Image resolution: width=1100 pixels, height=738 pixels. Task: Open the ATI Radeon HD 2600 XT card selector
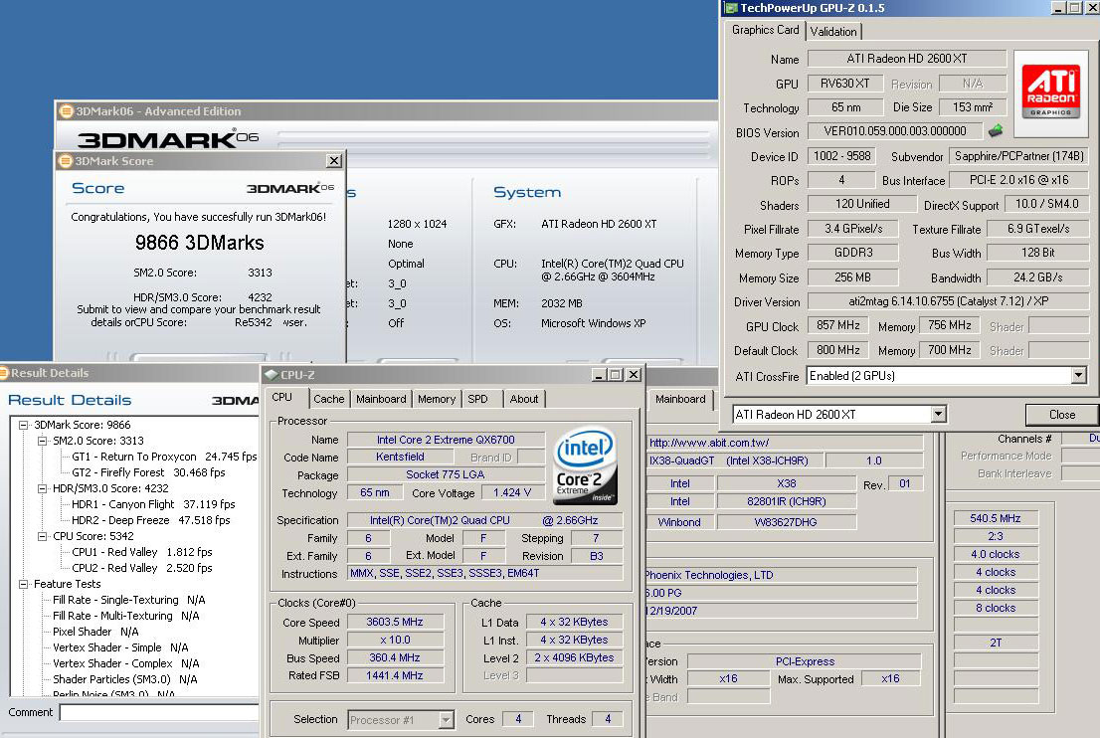[x=938, y=415]
